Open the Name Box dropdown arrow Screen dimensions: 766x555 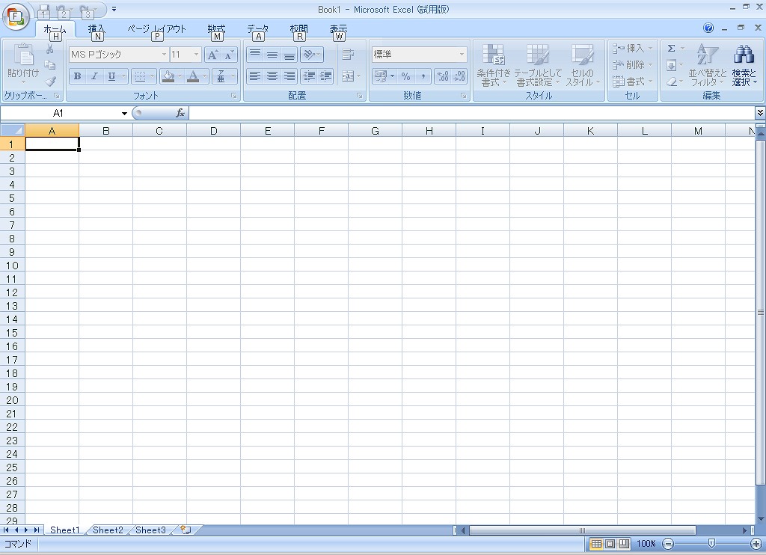[124, 114]
